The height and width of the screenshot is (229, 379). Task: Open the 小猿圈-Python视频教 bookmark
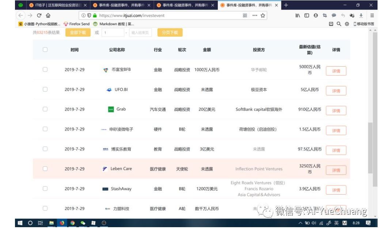tap(39, 24)
